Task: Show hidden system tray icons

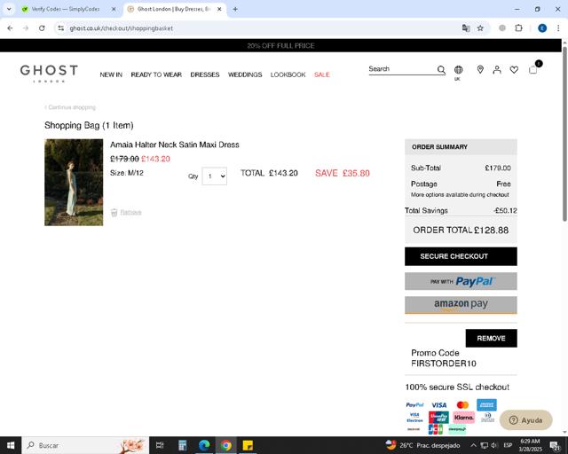Action: tap(473, 445)
